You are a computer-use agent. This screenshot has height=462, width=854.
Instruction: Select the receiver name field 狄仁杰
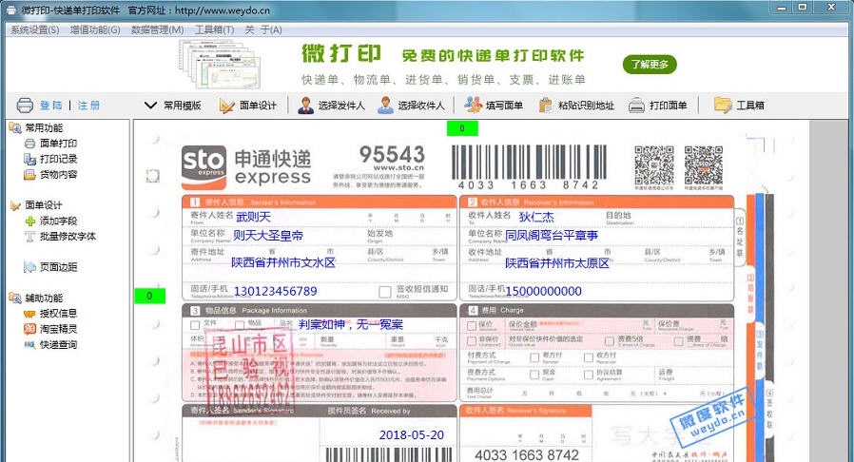(536, 217)
